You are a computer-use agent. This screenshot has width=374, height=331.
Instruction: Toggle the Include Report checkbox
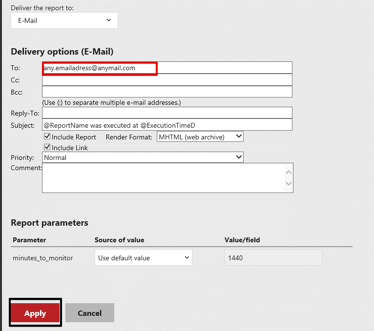[47, 137]
